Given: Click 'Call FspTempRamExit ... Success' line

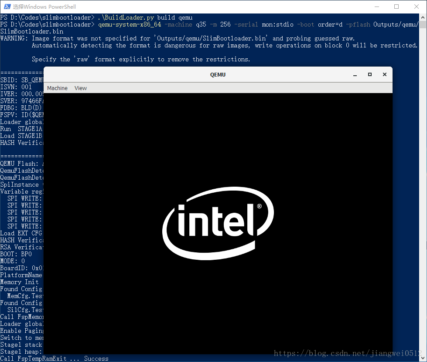Looking at the screenshot, I should (55, 359).
